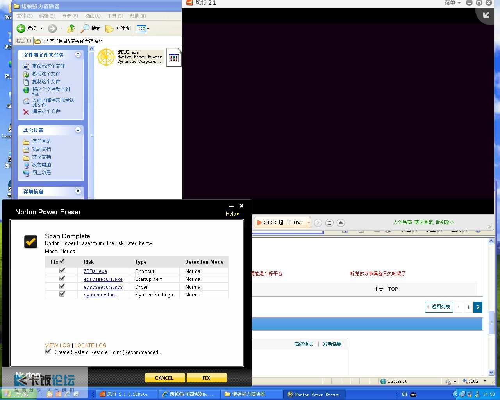The width and height of the screenshot is (500, 400).
Task: Toggle Folders (文件夹) pane in Explorer toolbar
Action: click(118, 28)
